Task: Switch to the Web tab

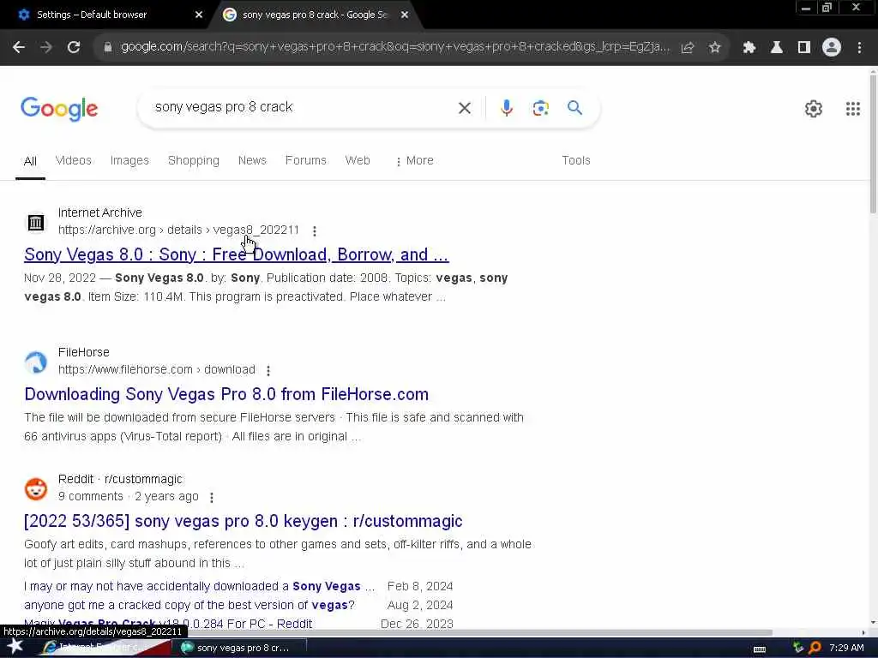Action: (358, 160)
